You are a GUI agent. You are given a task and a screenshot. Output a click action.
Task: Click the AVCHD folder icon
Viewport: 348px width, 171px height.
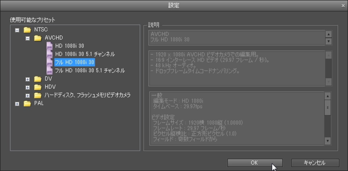tap(38, 38)
